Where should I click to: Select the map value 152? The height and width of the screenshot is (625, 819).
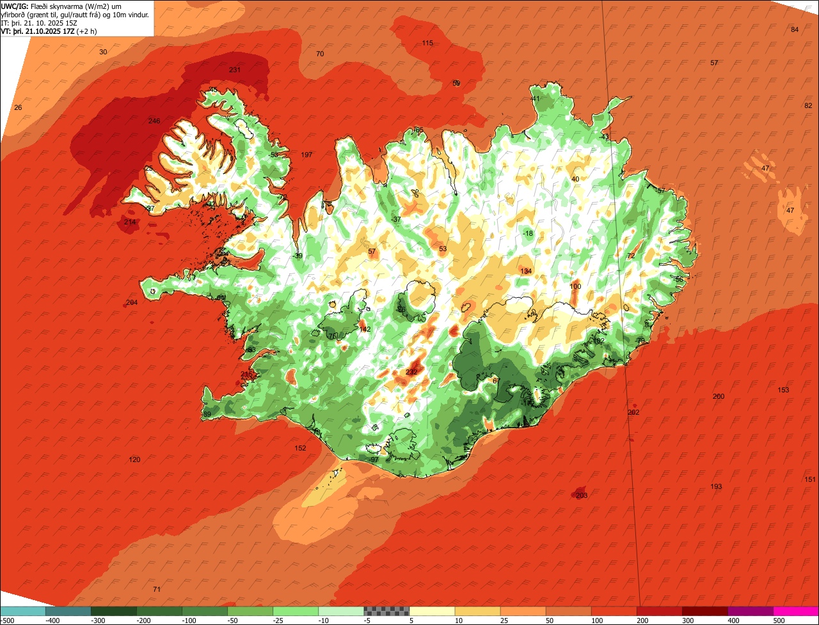(x=300, y=448)
